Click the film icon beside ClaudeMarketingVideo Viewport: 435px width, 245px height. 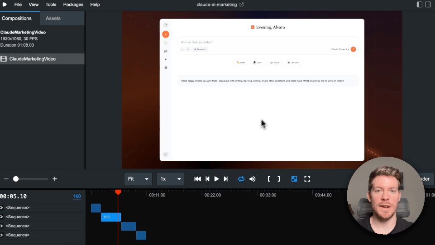pos(4,59)
